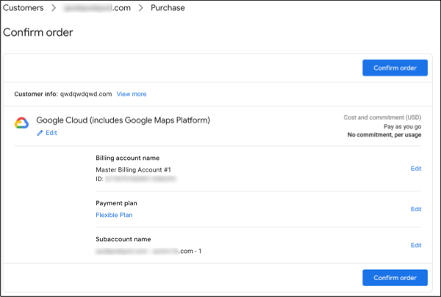Click the bottom Confirm order button
Viewport: 441px width, 297px height.
click(x=395, y=278)
